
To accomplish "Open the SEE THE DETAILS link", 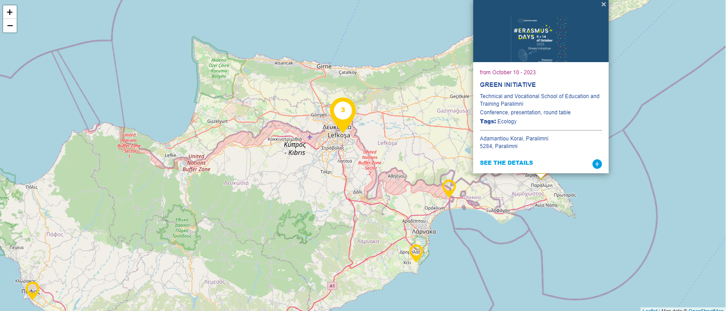I will (506, 163).
